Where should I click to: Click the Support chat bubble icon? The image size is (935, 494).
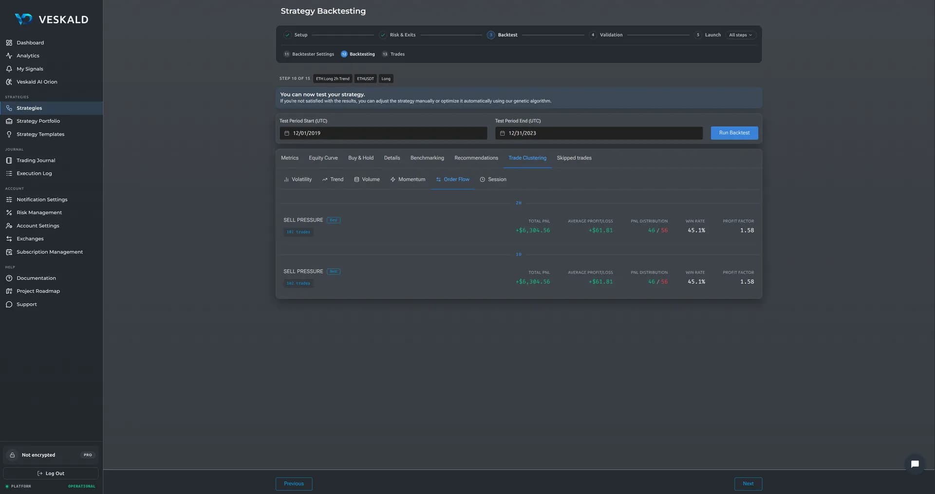coord(9,305)
